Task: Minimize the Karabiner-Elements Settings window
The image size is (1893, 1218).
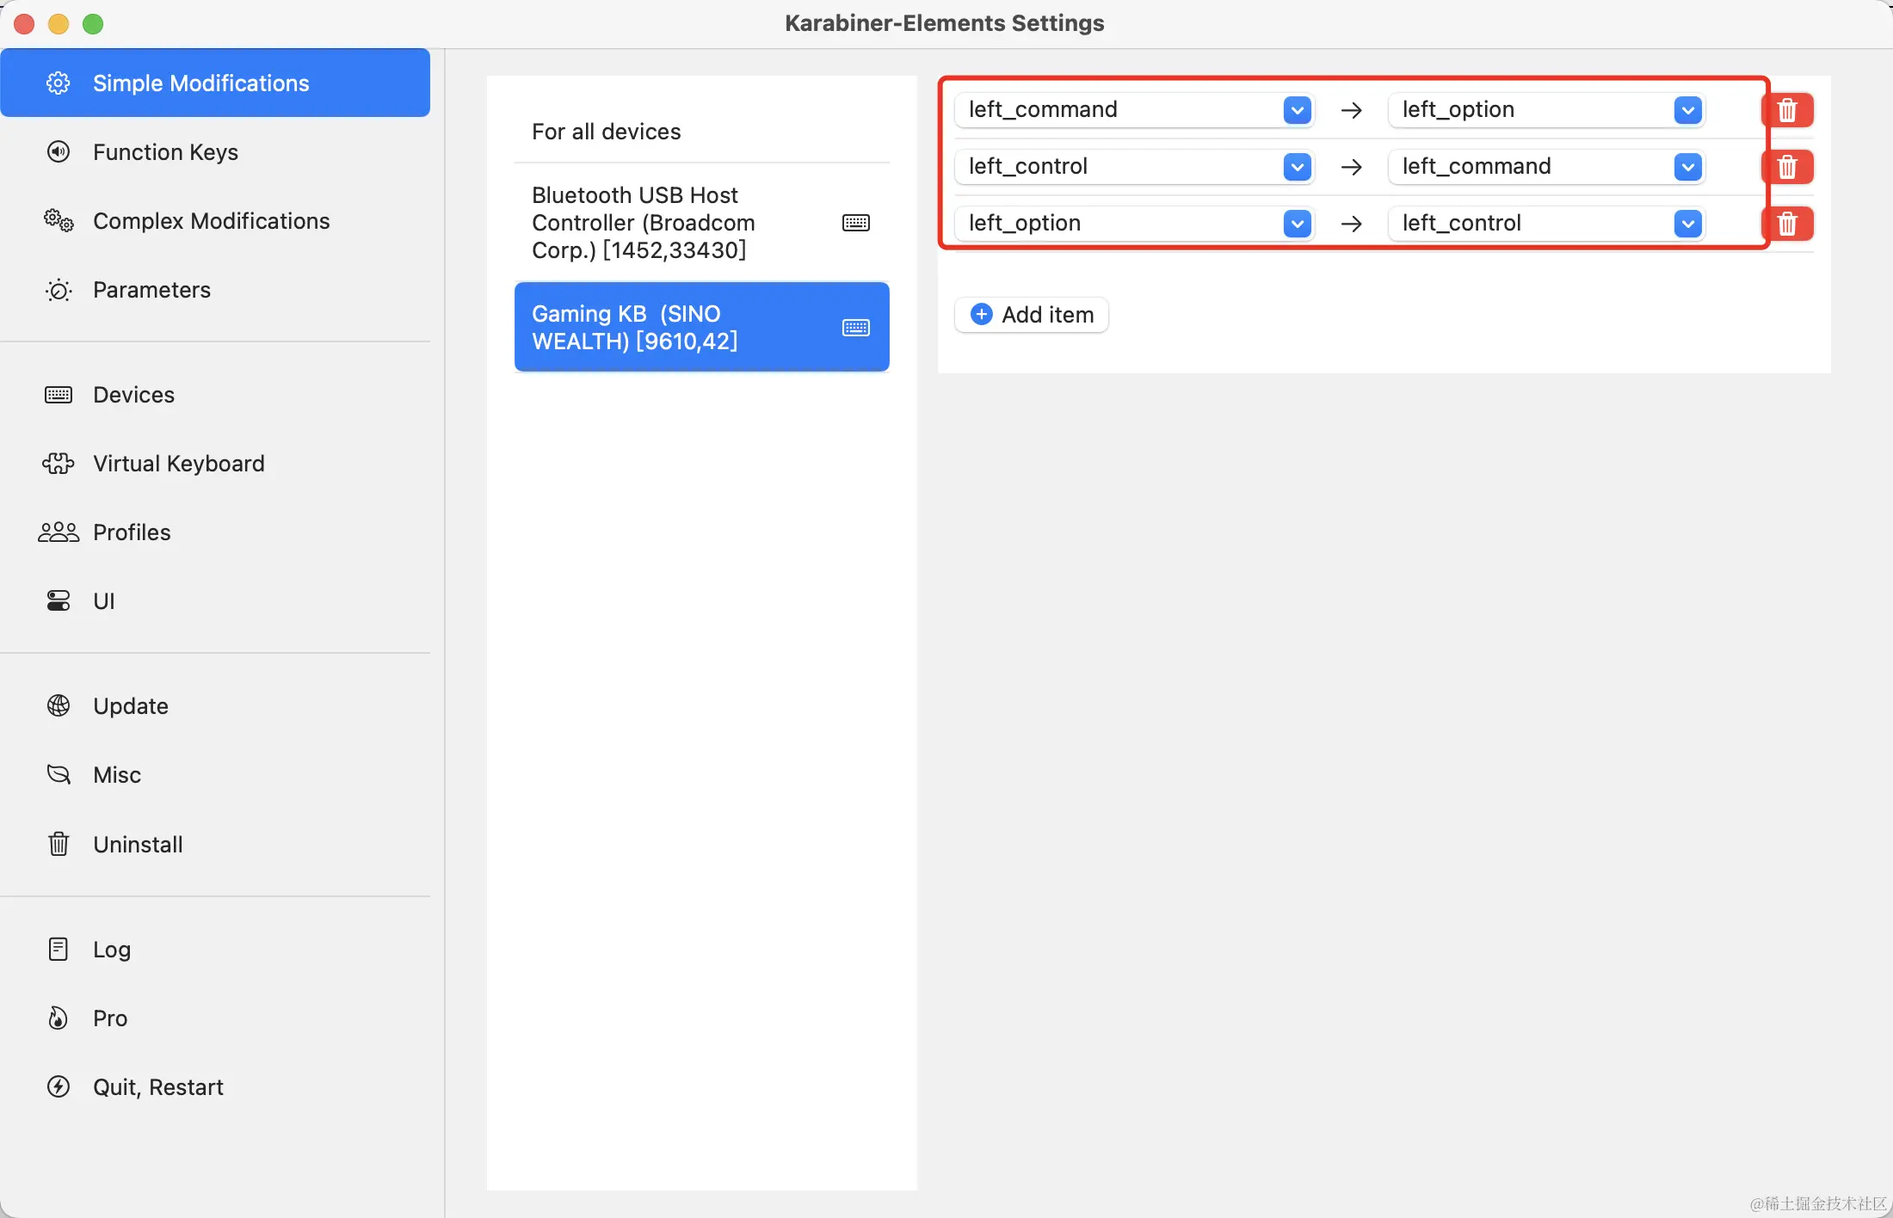Action: tap(59, 24)
